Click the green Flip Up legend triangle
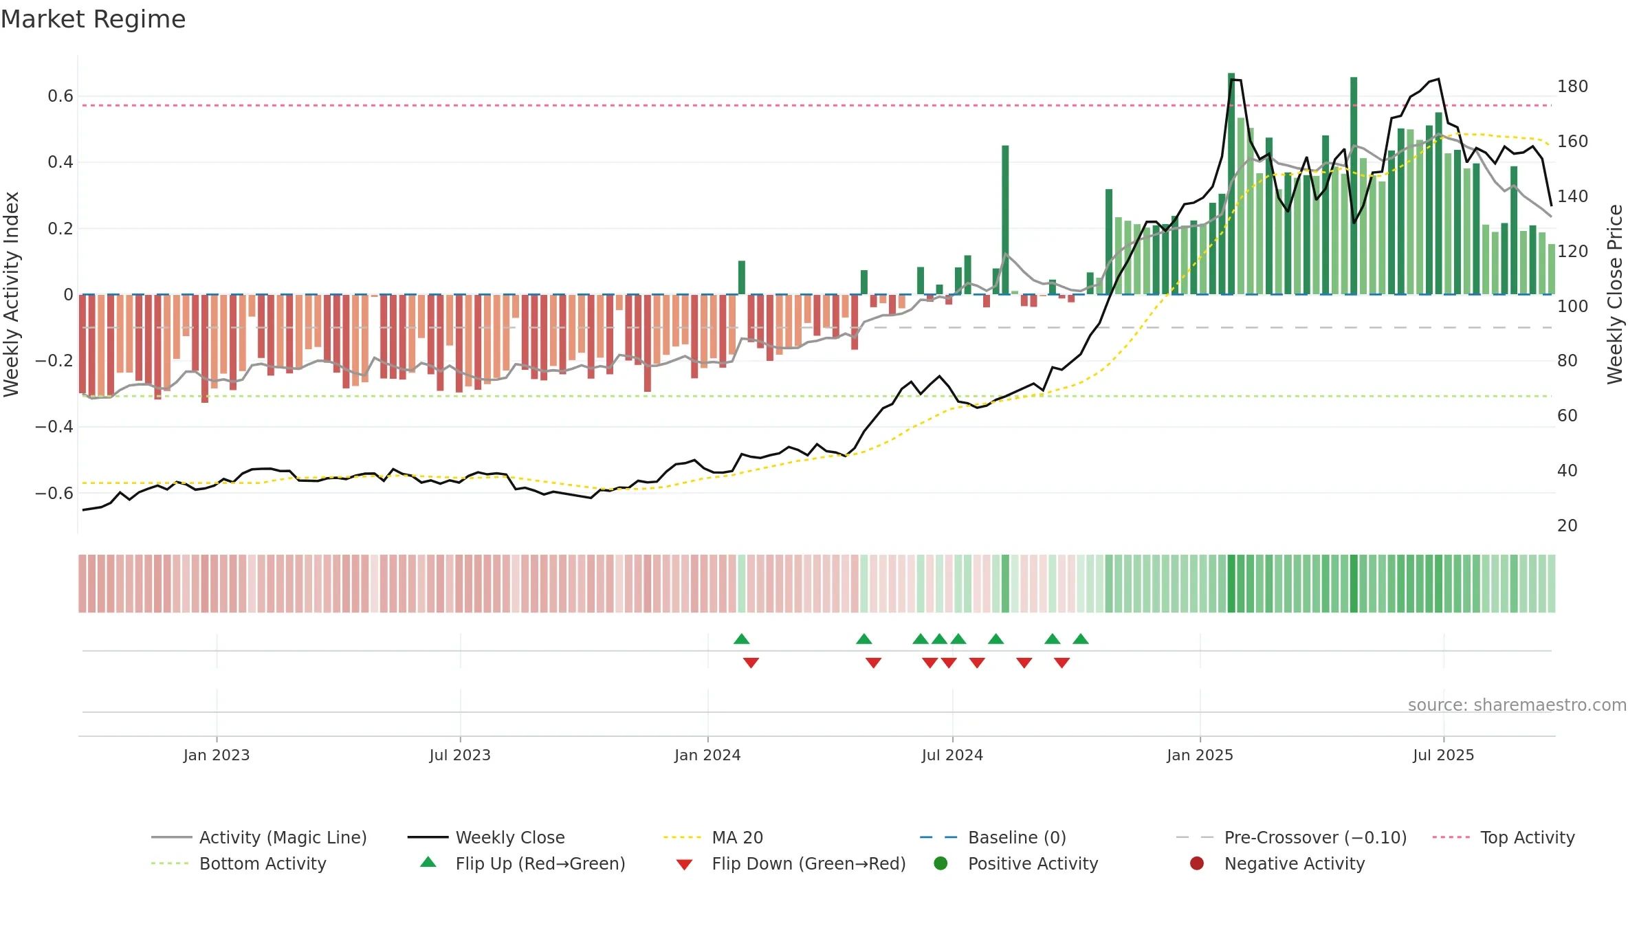This screenshot has width=1650, height=928. click(x=428, y=862)
